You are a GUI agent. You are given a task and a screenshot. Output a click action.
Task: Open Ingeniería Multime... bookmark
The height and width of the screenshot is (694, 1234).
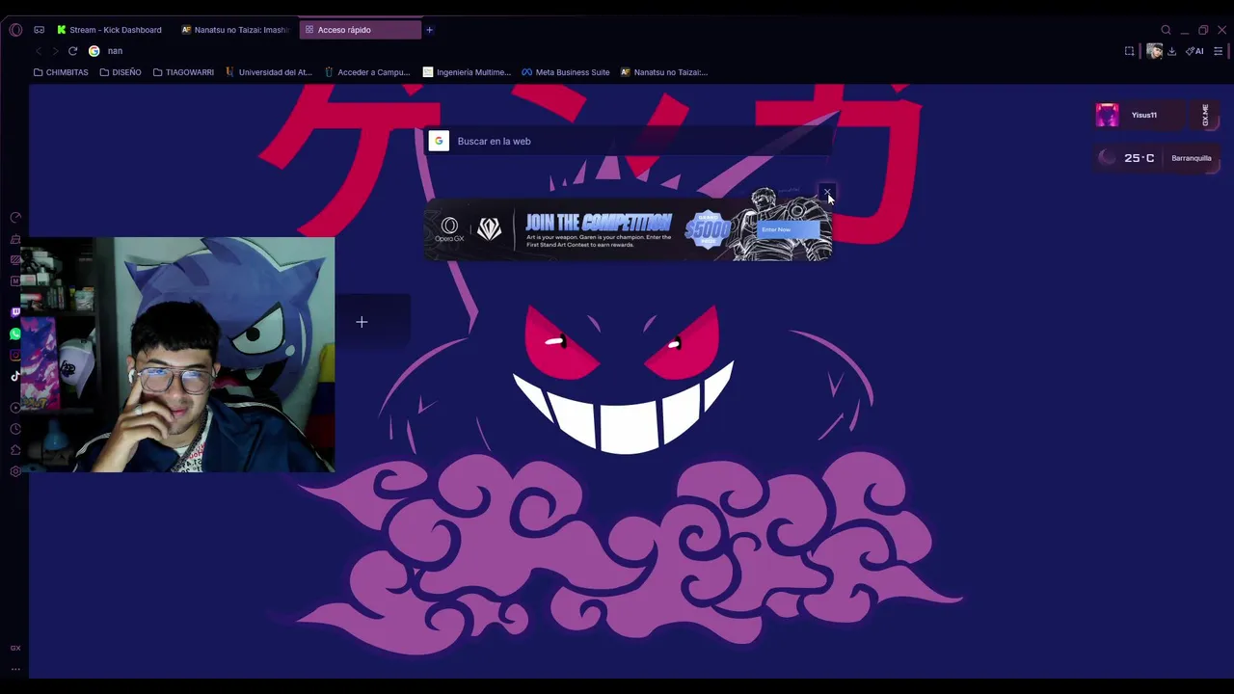[468, 72]
